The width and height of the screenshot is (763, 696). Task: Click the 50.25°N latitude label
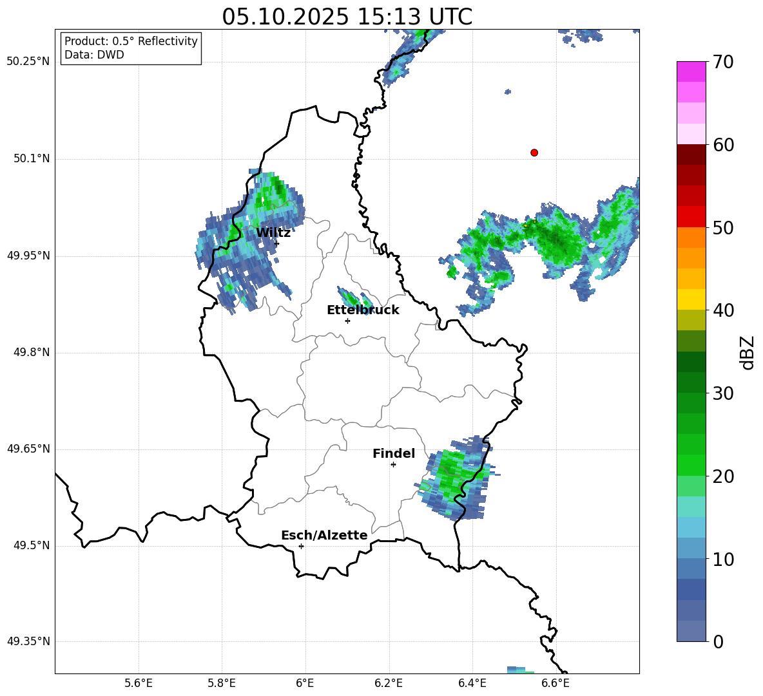click(28, 62)
